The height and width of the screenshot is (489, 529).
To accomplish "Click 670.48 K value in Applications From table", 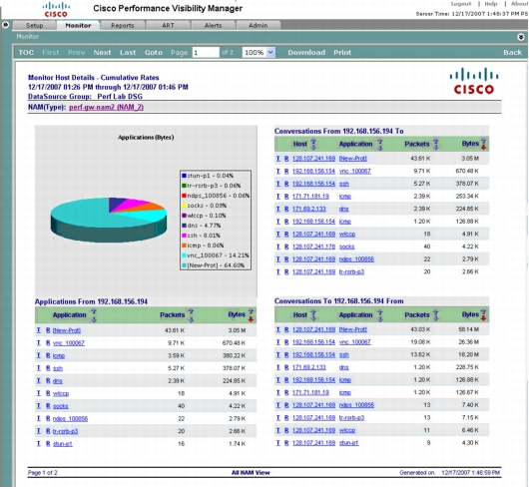I will point(234,343).
